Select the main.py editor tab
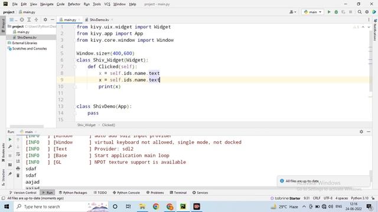Screen dimensions: 378x212 coord(70,19)
